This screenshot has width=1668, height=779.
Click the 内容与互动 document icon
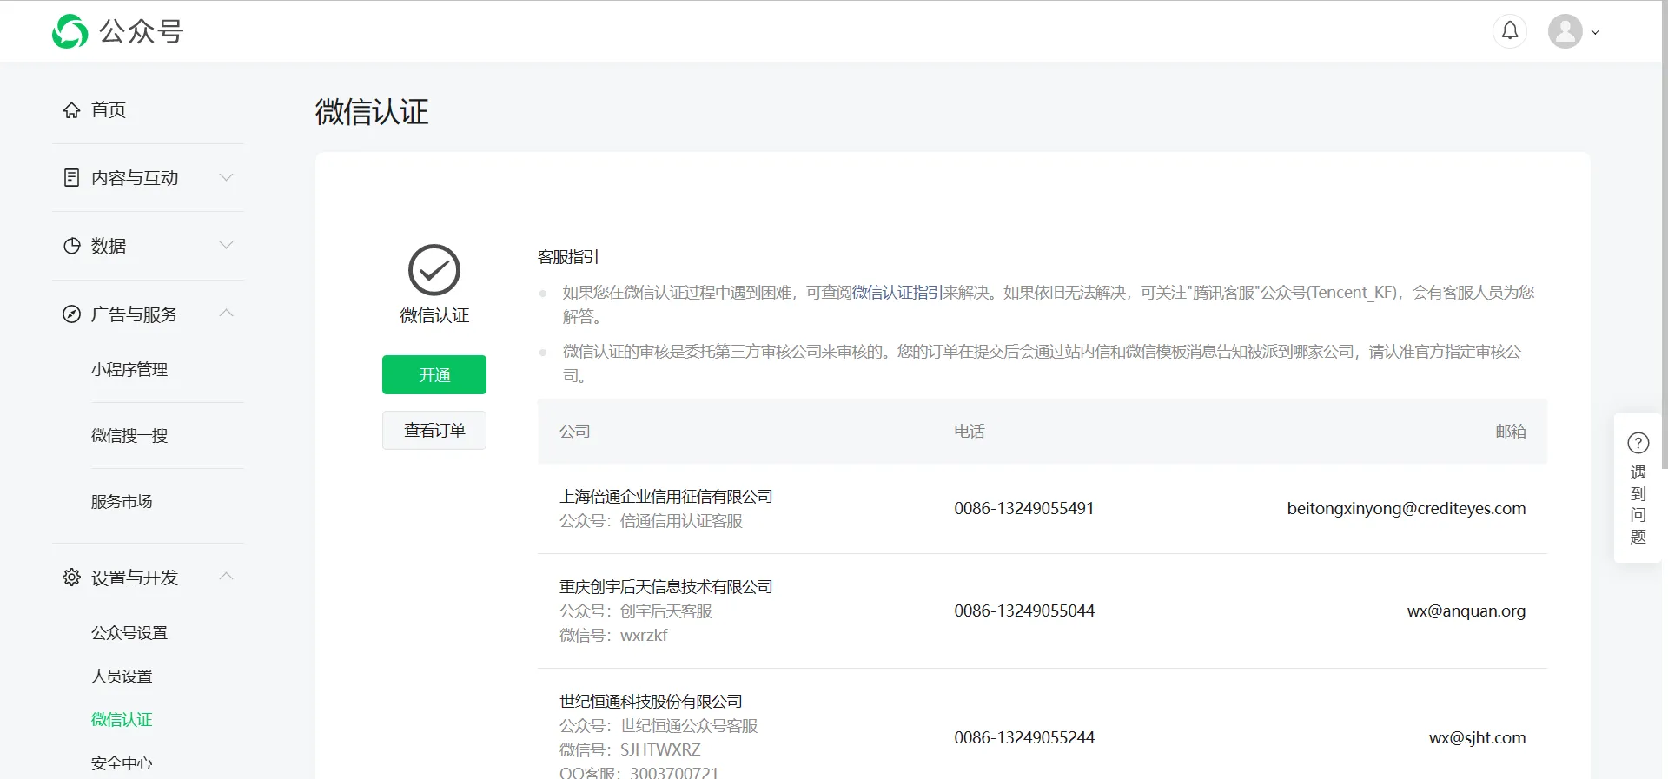(x=71, y=178)
